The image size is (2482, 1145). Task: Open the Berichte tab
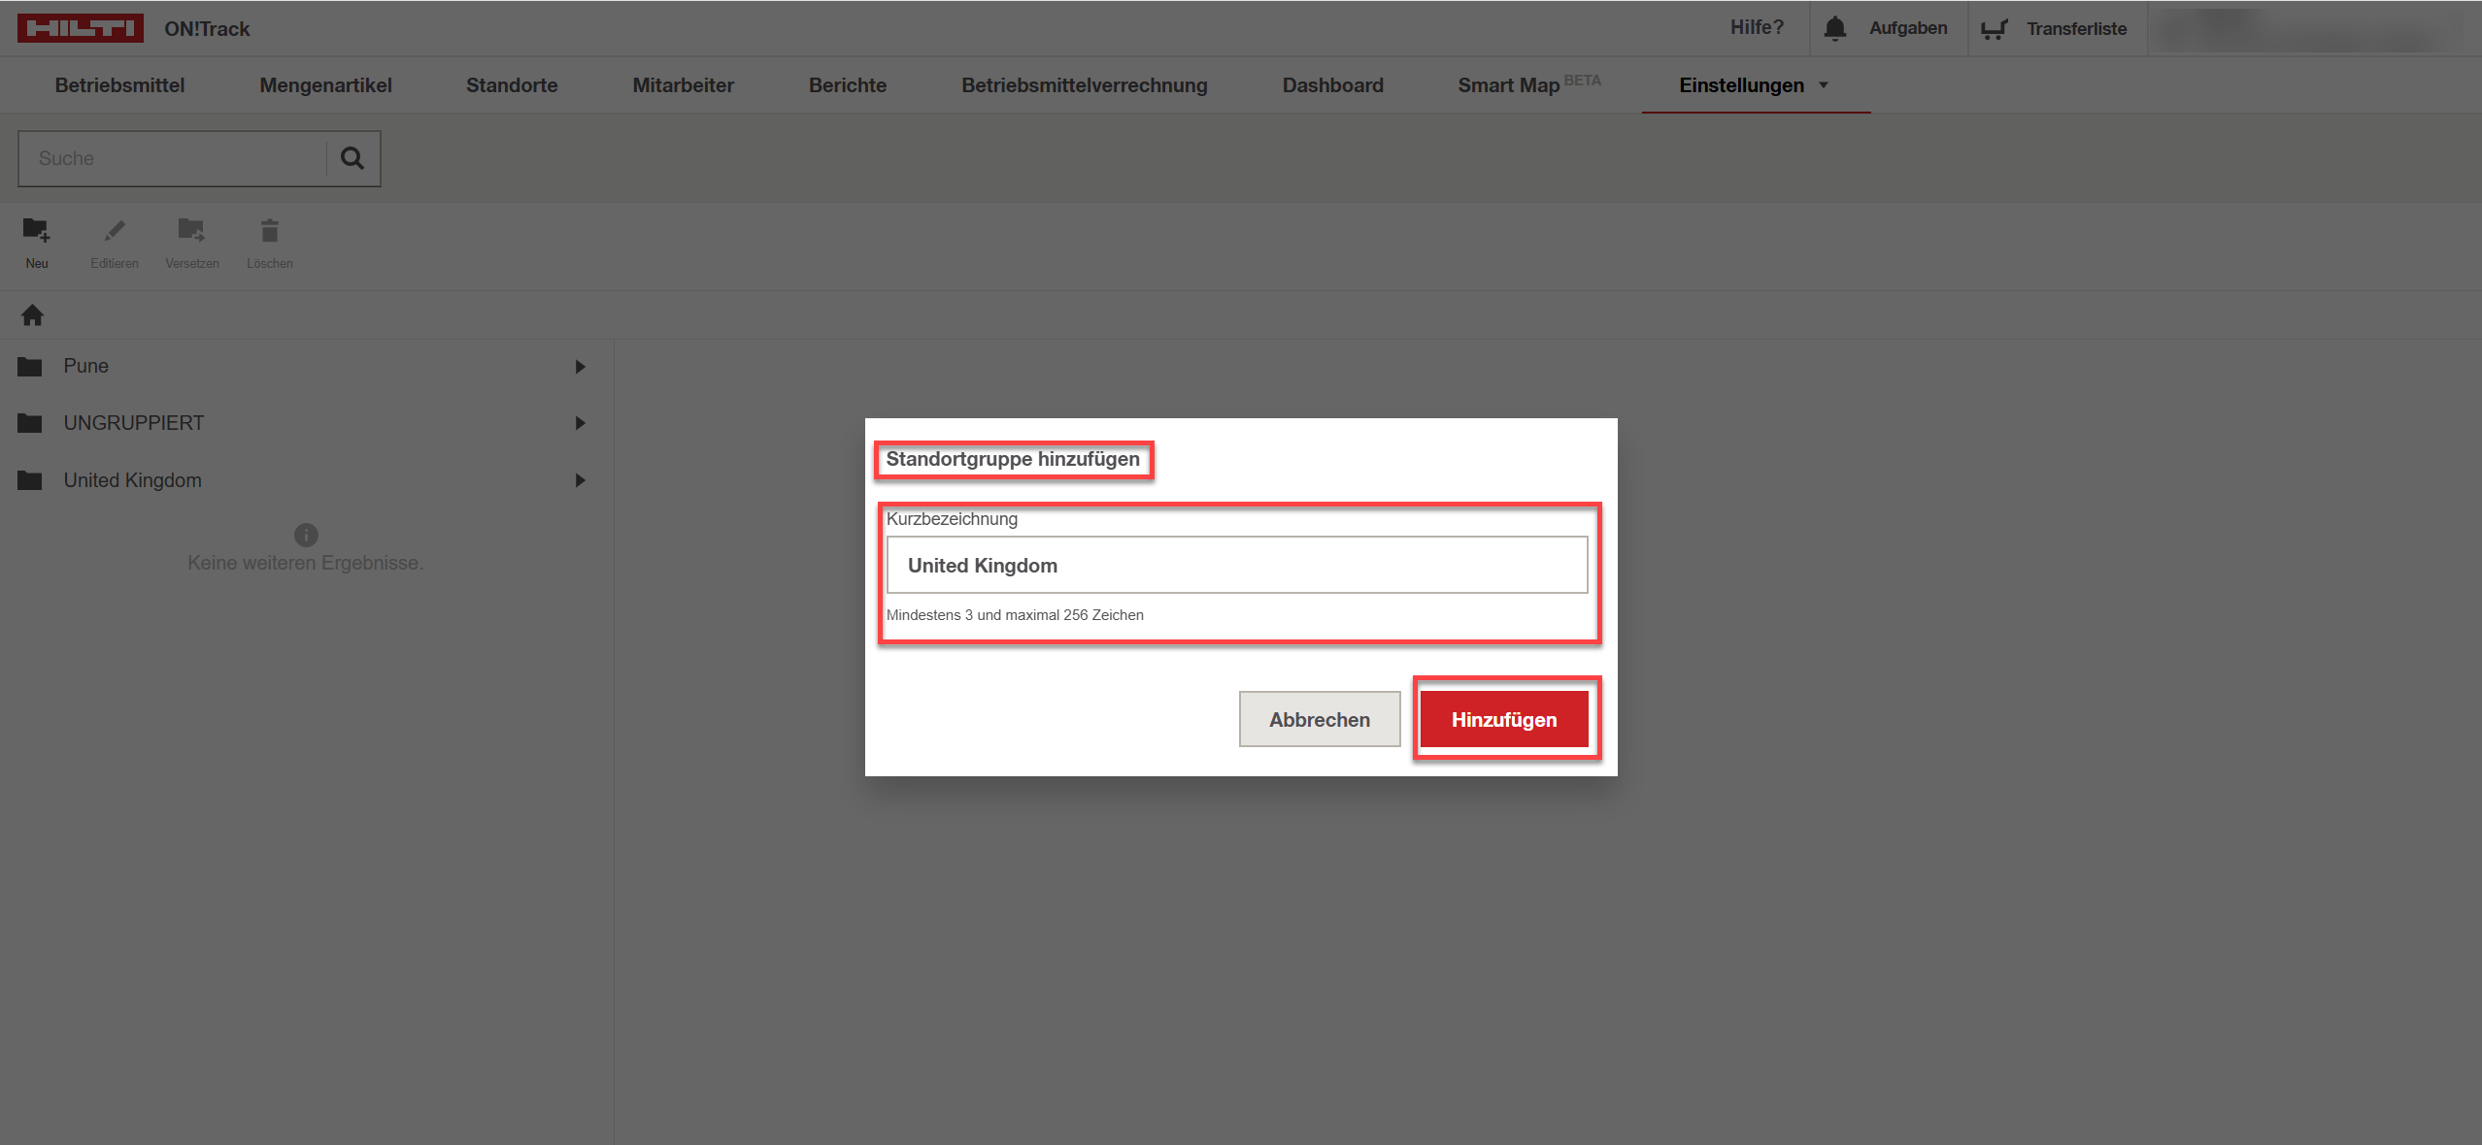[848, 85]
